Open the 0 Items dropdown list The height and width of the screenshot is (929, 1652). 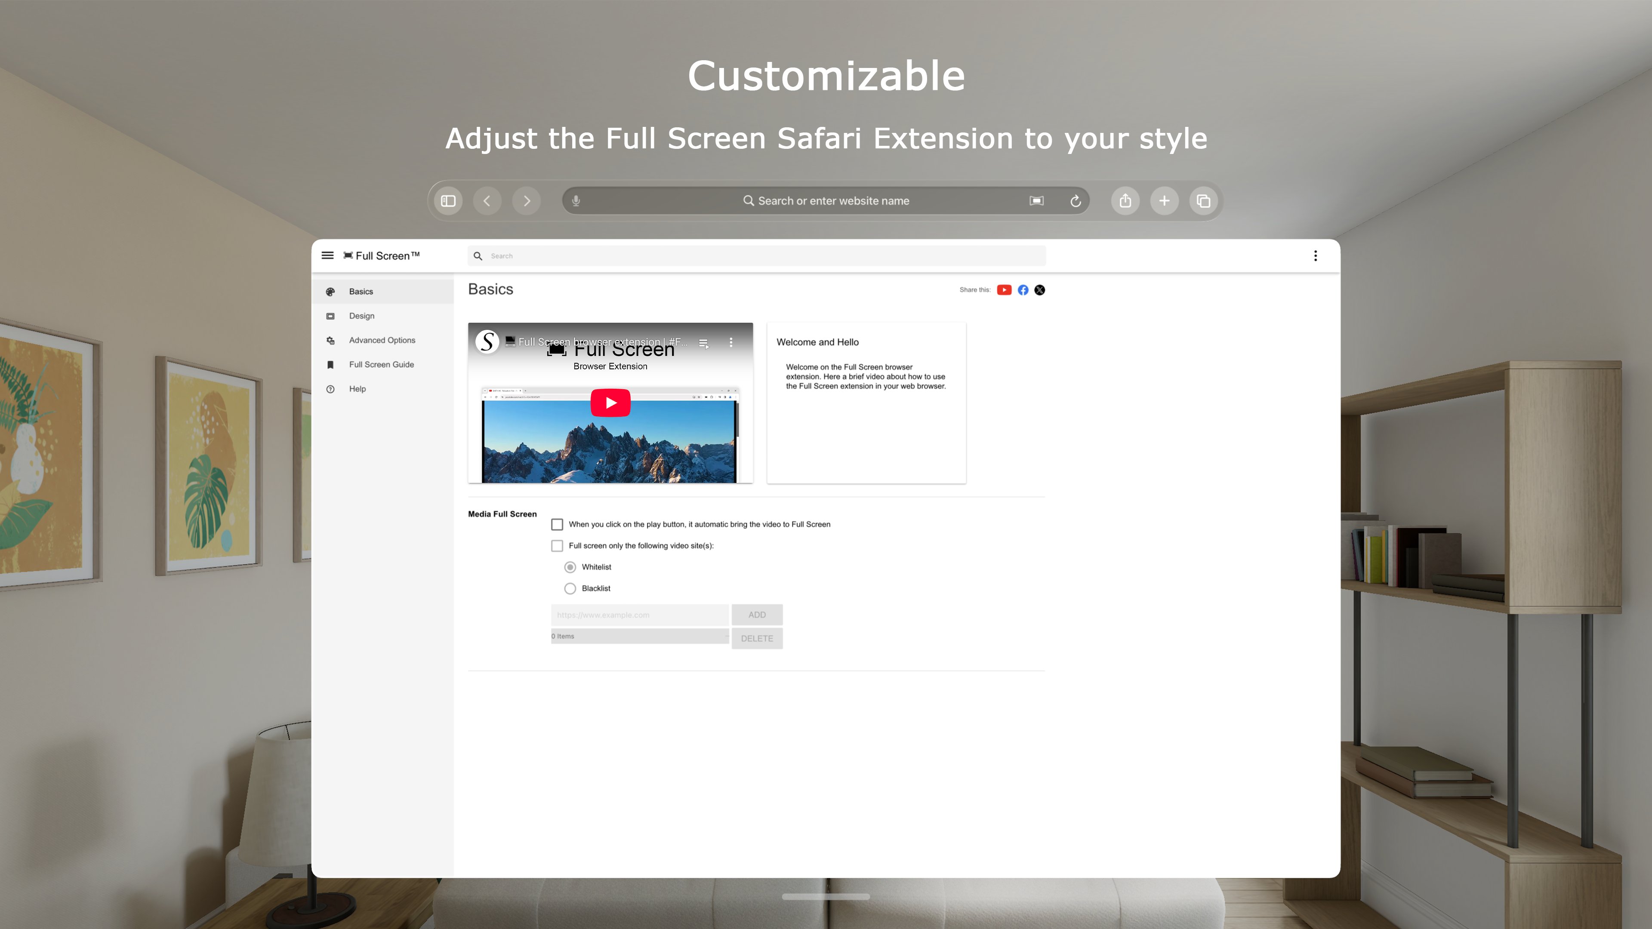coord(640,636)
